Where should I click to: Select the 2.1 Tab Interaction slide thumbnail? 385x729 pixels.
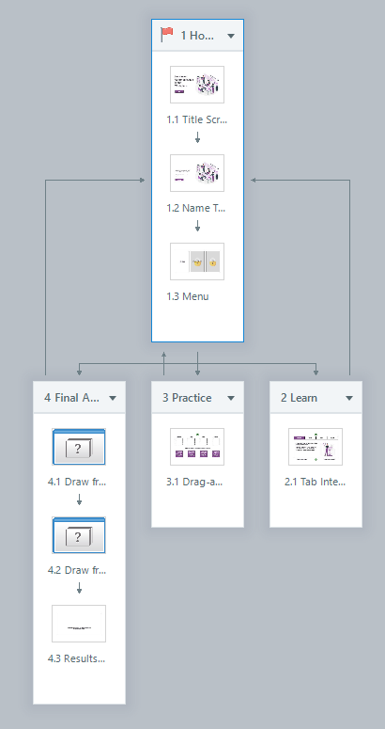tap(316, 447)
